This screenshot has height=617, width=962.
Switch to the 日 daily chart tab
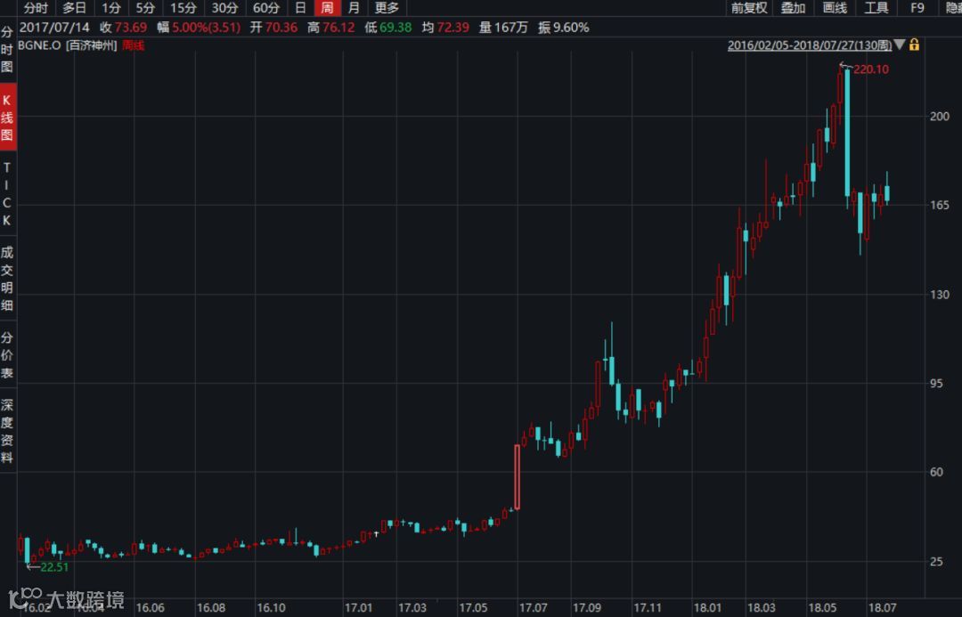point(300,8)
